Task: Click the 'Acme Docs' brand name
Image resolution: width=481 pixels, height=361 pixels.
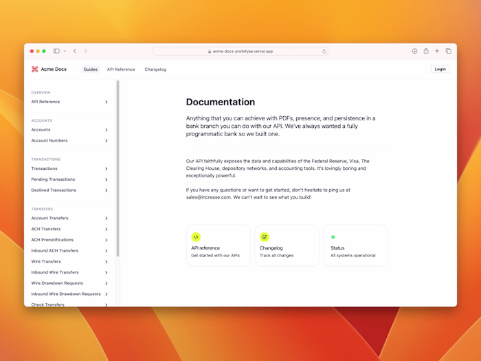Action: (x=54, y=69)
